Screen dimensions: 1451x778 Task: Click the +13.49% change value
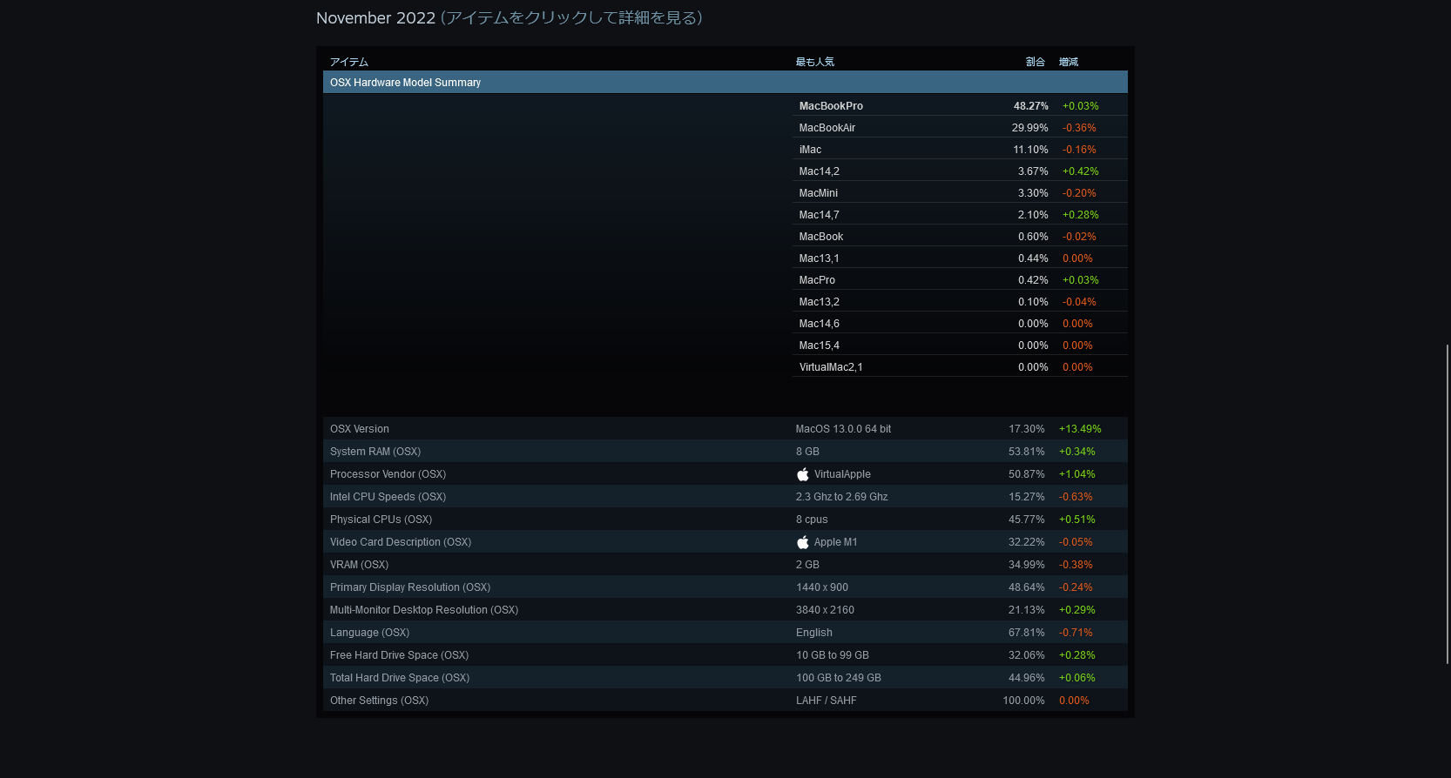(1080, 429)
